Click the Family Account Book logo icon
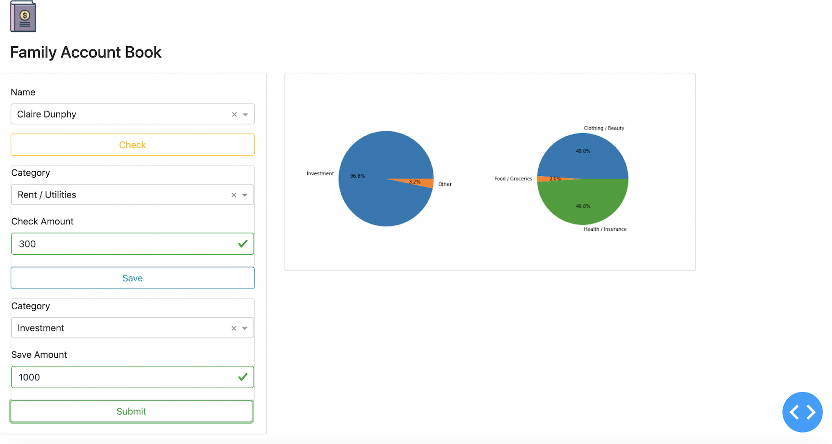The image size is (832, 444). [x=22, y=16]
